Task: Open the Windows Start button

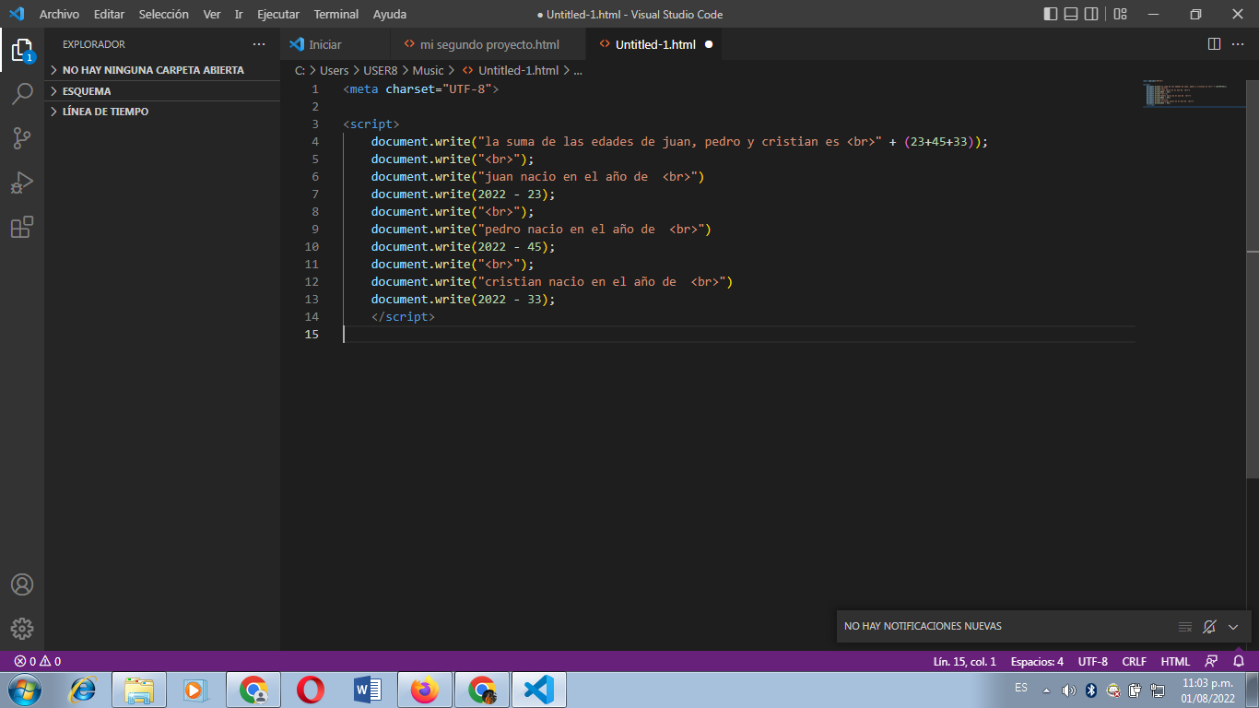Action: point(23,690)
